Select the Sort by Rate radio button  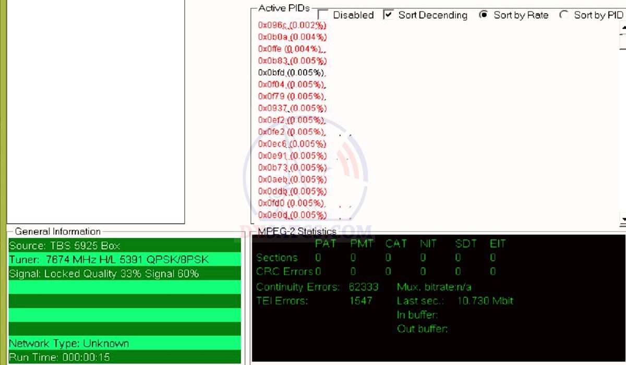[x=484, y=15]
